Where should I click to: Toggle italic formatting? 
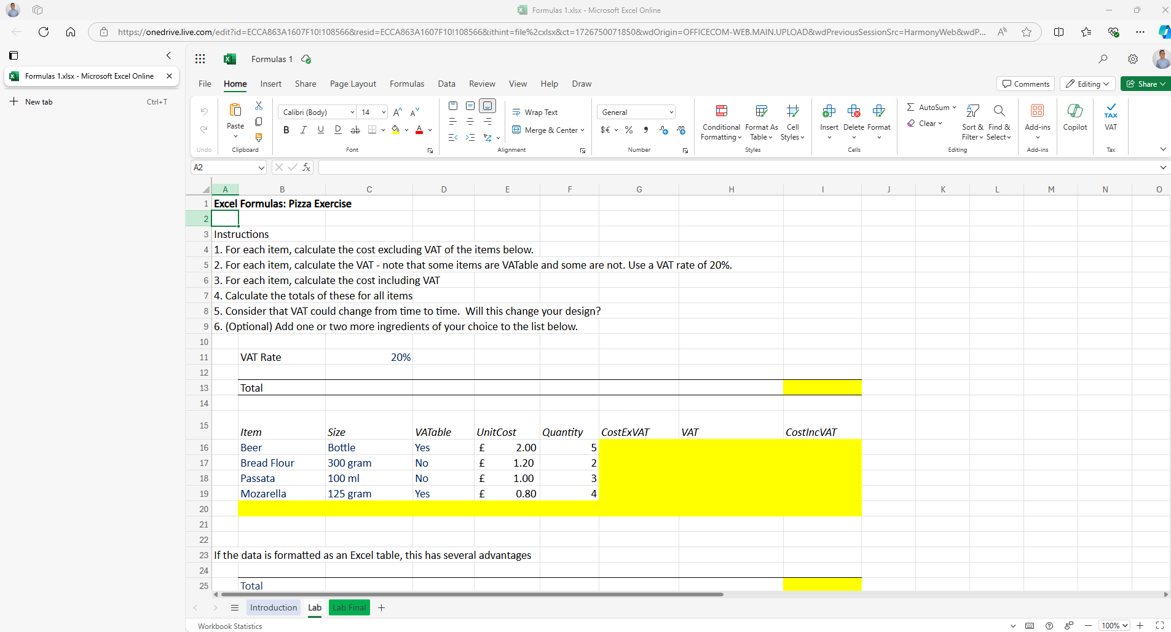pyautogui.click(x=303, y=130)
